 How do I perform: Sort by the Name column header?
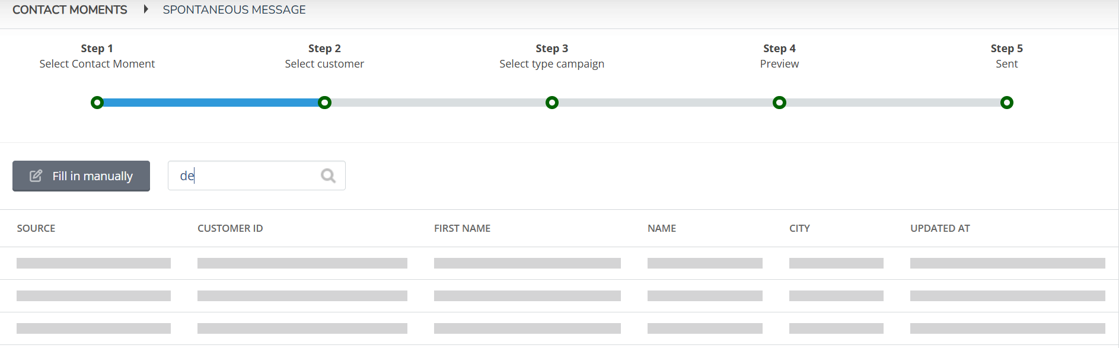662,228
